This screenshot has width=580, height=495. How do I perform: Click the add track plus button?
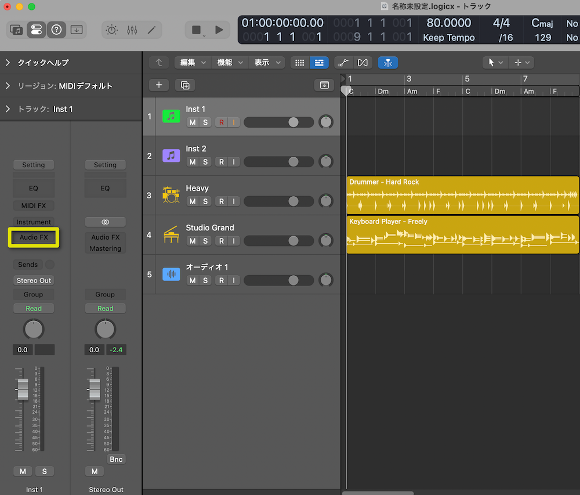click(x=159, y=85)
